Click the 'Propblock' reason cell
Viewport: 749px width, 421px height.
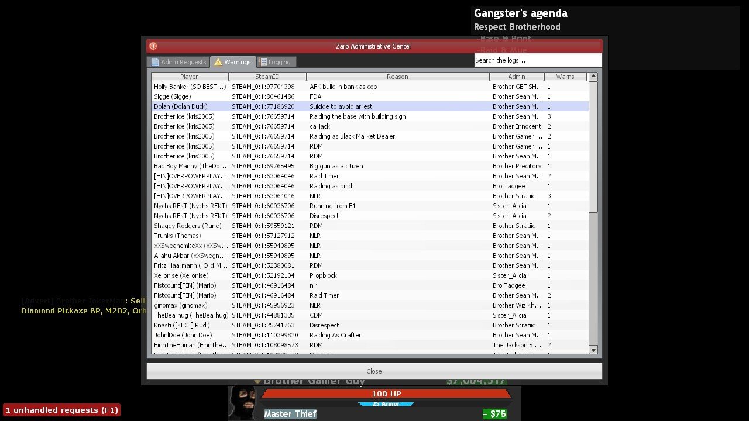(x=323, y=275)
